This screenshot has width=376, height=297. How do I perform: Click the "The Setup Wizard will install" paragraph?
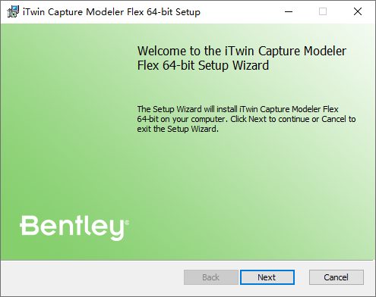tap(246, 119)
